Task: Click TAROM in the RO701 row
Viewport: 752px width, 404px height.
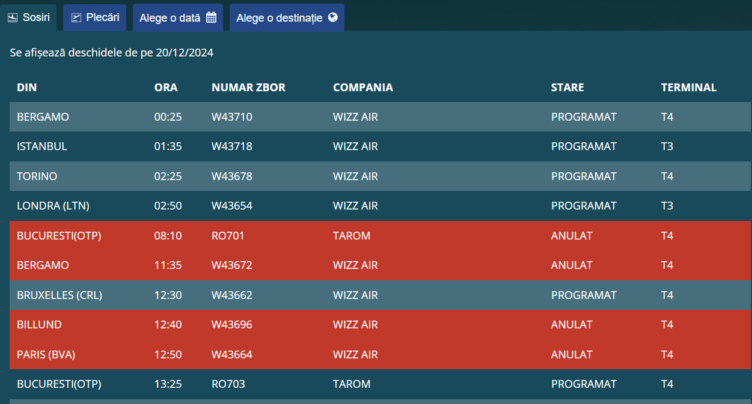Action: click(352, 236)
